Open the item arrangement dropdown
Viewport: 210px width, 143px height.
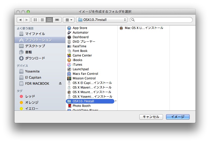69,20
